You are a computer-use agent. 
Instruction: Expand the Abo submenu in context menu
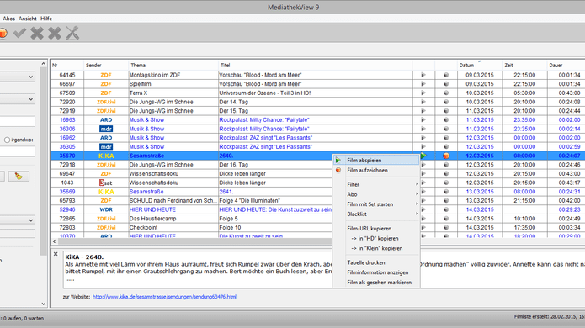tap(376, 194)
